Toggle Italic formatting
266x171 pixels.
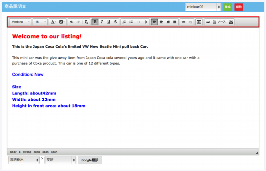[x=102, y=22]
